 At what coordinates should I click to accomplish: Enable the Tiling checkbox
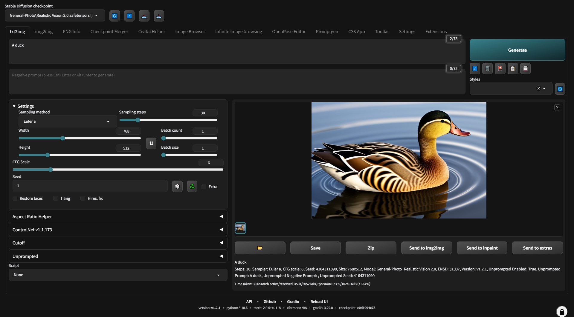56,198
